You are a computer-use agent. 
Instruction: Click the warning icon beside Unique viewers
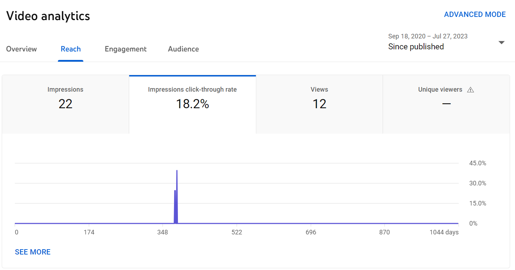[x=470, y=90]
